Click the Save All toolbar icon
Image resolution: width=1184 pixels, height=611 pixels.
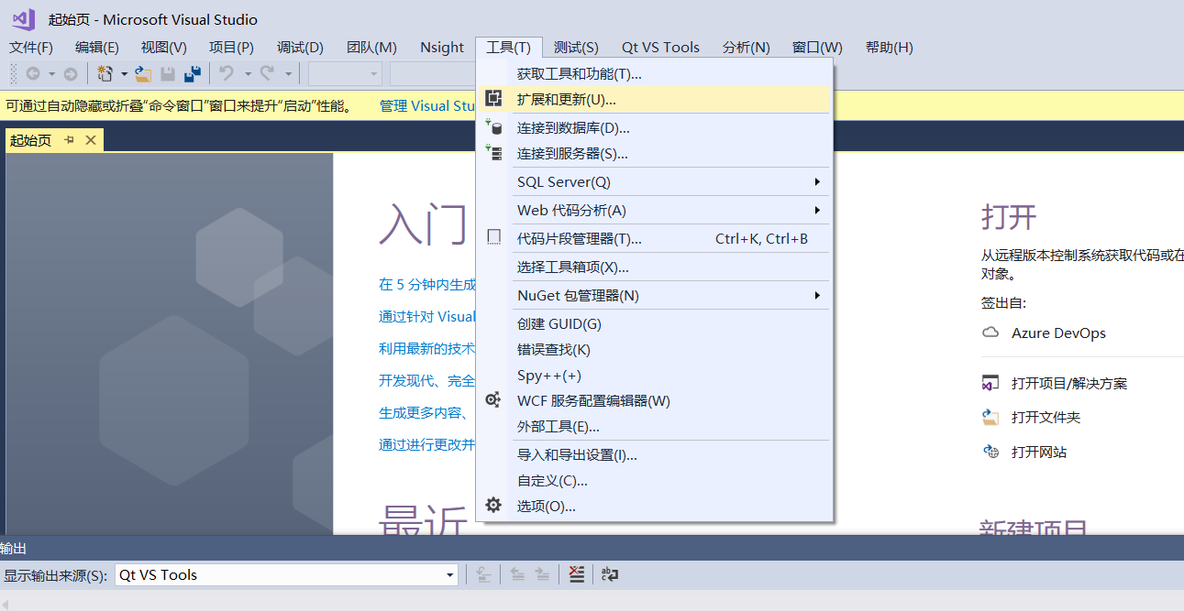point(193,74)
